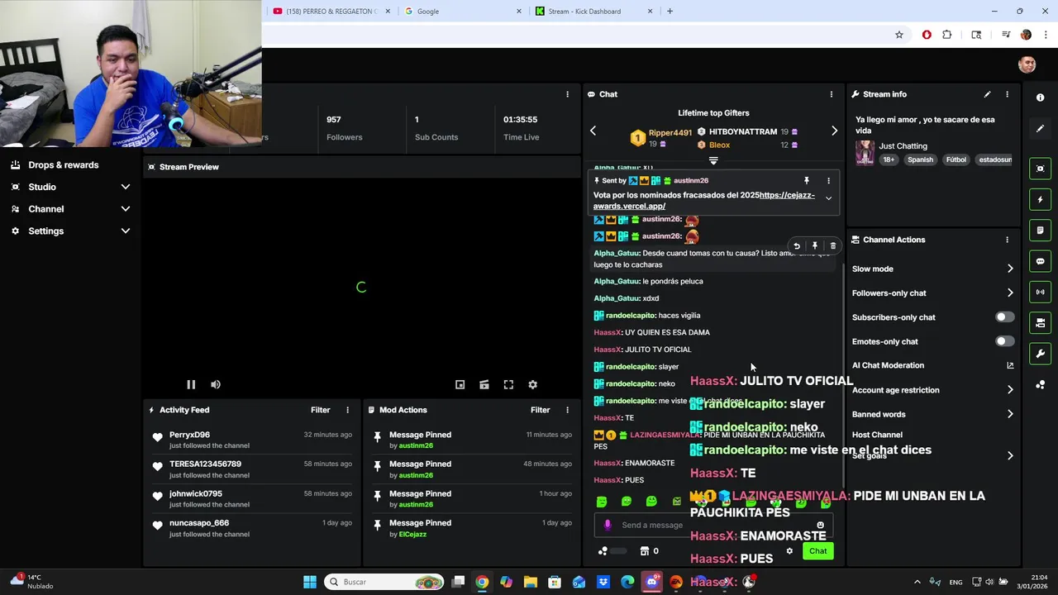Screen dimensions: 1058x595
Task: Expand Settings sidebar section
Action: 126,231
